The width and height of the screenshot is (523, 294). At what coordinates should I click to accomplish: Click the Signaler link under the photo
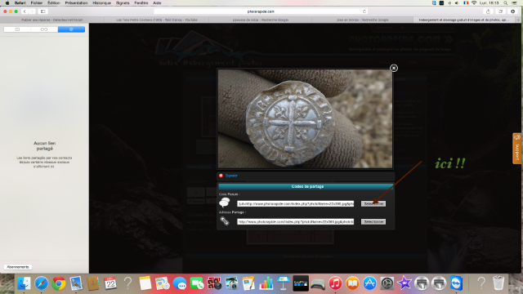[231, 176]
